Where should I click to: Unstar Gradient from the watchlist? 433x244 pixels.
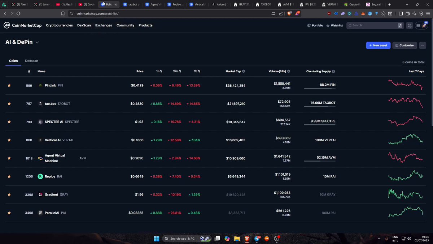point(9,194)
